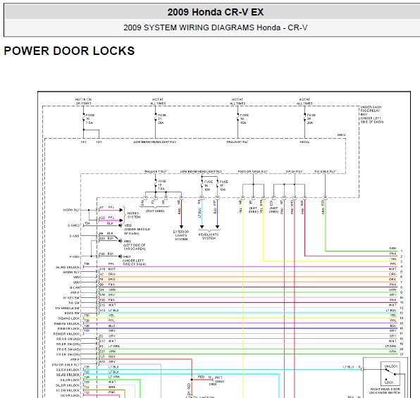Viewport: 420px width, 398px height.
Task: Click the 'HORNS SYSTEM' label
Action: [x=133, y=215]
